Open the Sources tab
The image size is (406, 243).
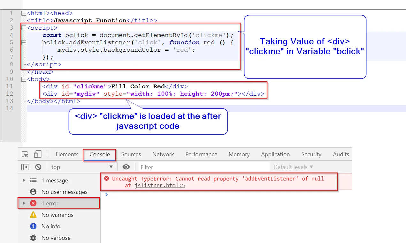click(131, 154)
